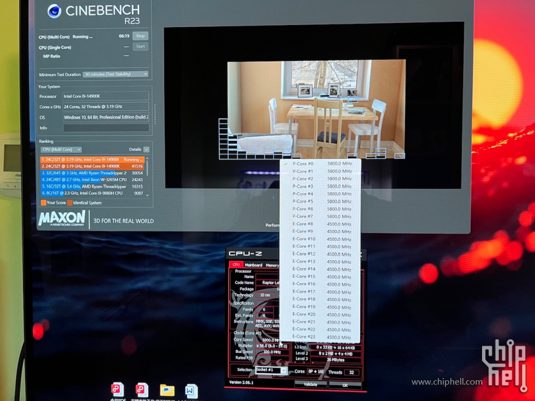This screenshot has height=401, width=535.
Task: Expand the ranking Details arrow button
Action: (x=146, y=149)
